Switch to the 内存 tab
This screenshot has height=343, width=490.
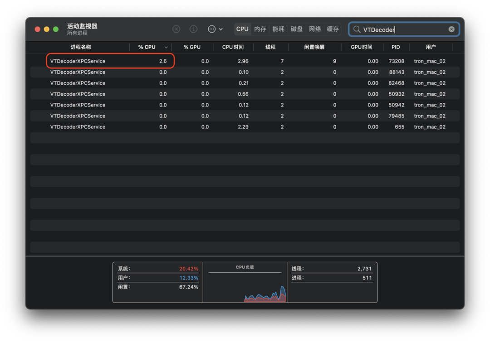click(260, 29)
